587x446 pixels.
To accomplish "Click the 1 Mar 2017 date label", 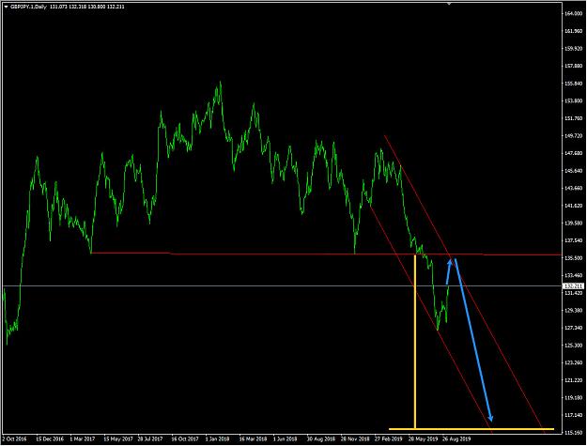I will [x=83, y=438].
